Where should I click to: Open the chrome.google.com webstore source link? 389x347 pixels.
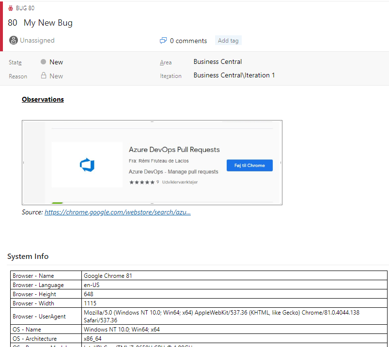click(x=118, y=212)
